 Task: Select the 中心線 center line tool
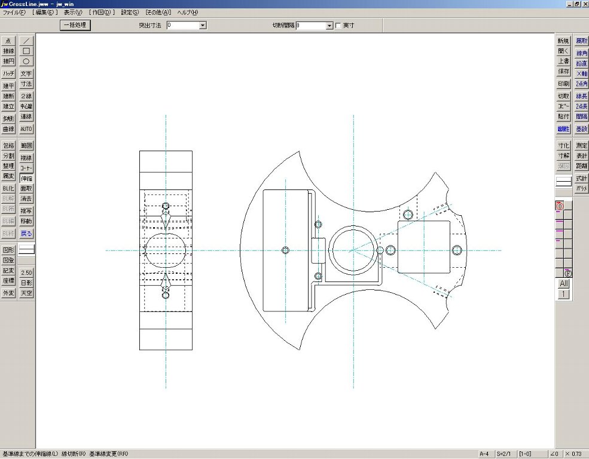coord(26,106)
